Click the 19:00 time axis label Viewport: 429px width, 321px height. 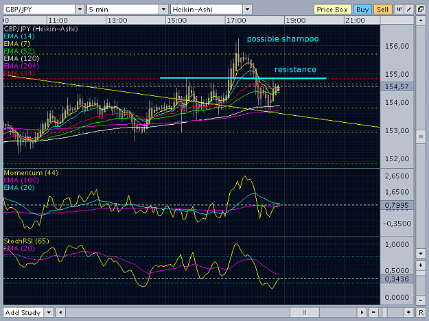[x=296, y=21]
